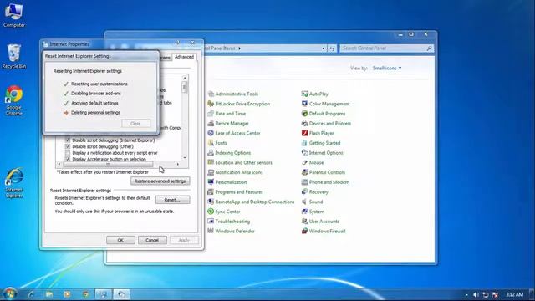Open AutoPlay settings
Screen dimensions: 535x301
point(315,94)
